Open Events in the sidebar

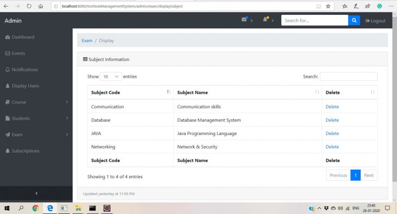point(15,54)
